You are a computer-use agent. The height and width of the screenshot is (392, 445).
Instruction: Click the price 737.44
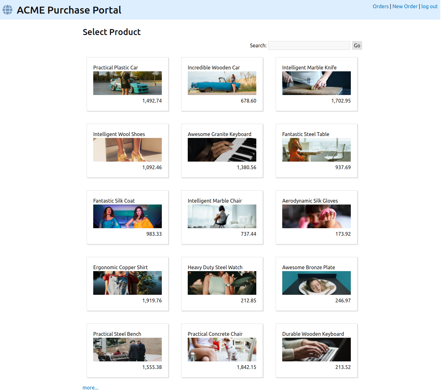click(x=248, y=234)
